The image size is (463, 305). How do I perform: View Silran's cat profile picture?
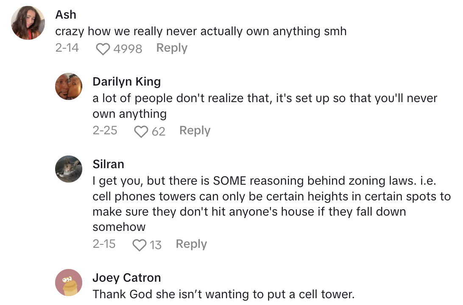click(69, 169)
